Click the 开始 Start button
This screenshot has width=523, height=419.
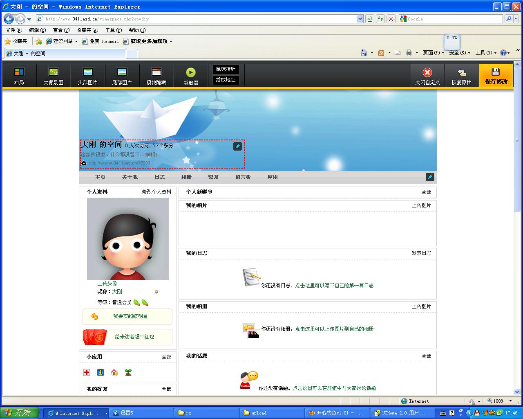point(20,412)
